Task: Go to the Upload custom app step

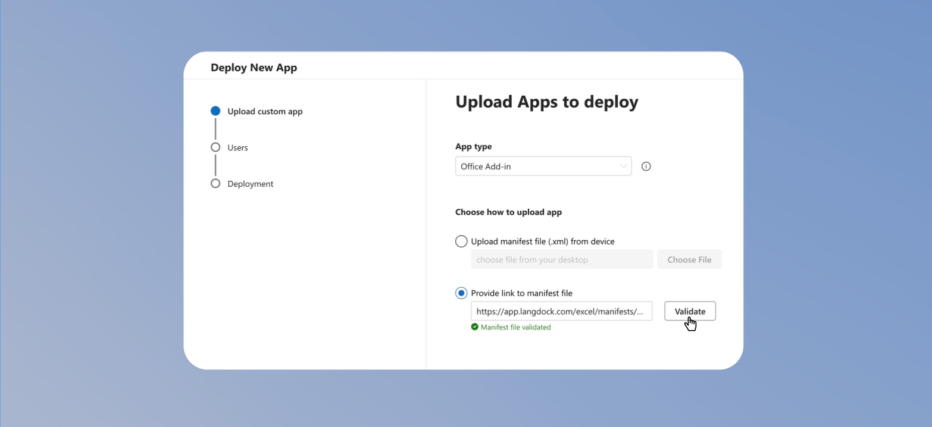Action: [x=257, y=111]
